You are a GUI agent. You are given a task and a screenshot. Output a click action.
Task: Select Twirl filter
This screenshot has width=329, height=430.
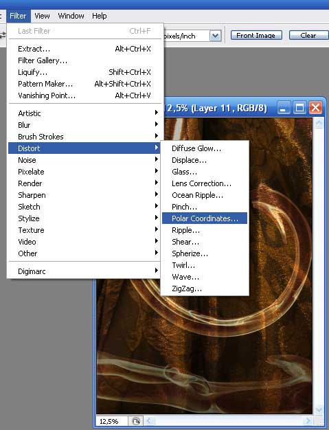205,265
